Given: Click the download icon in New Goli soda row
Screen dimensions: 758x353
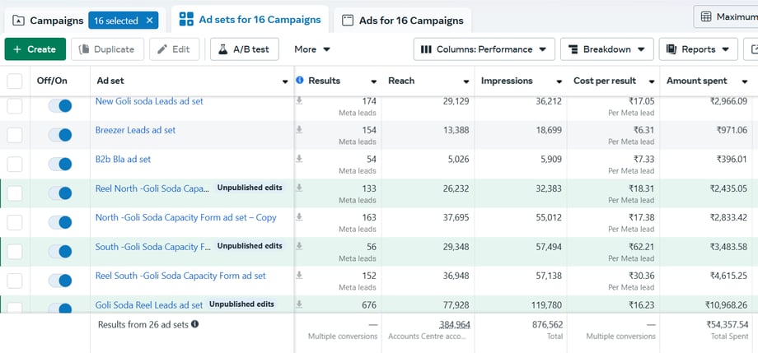Looking at the screenshot, I should coord(299,101).
